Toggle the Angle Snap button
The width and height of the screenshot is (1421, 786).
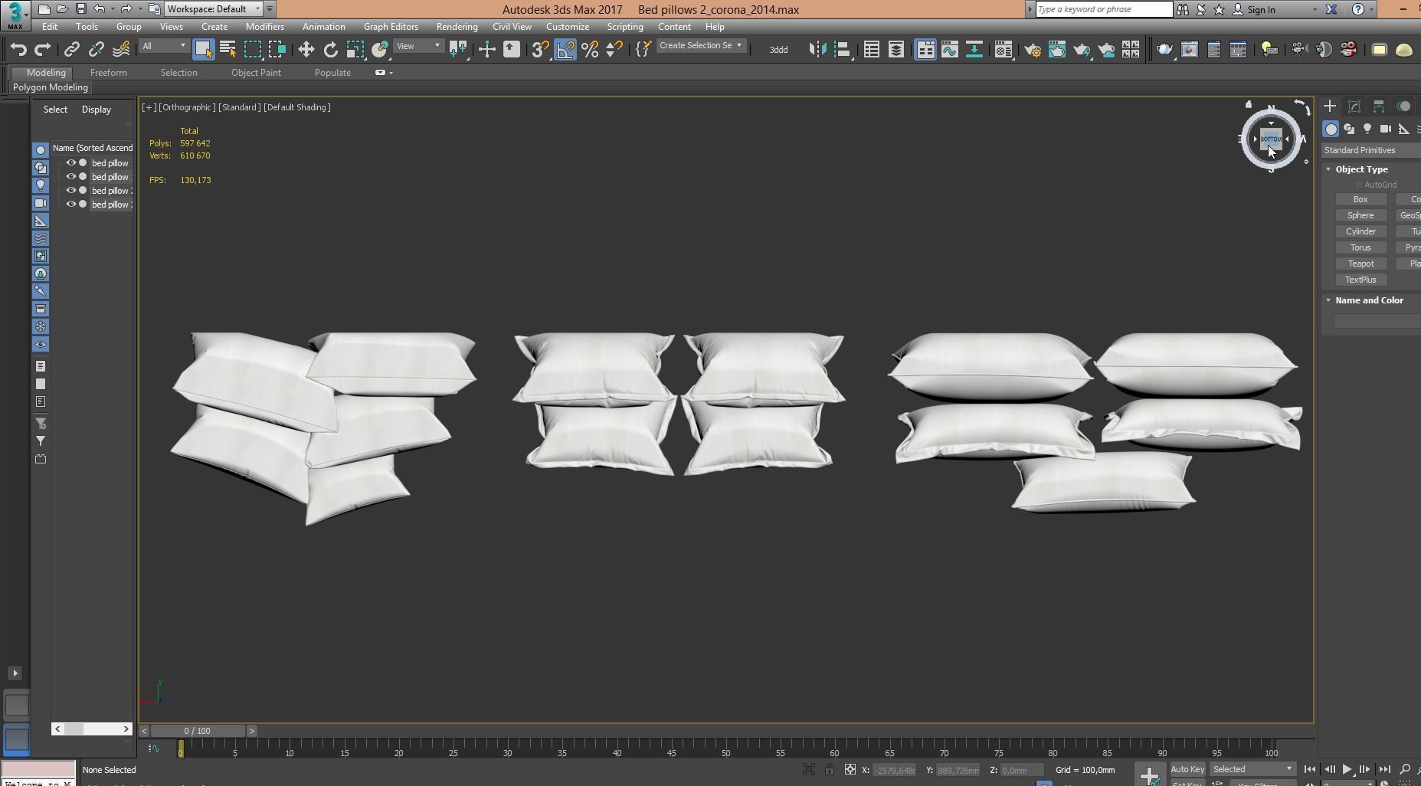coord(565,50)
